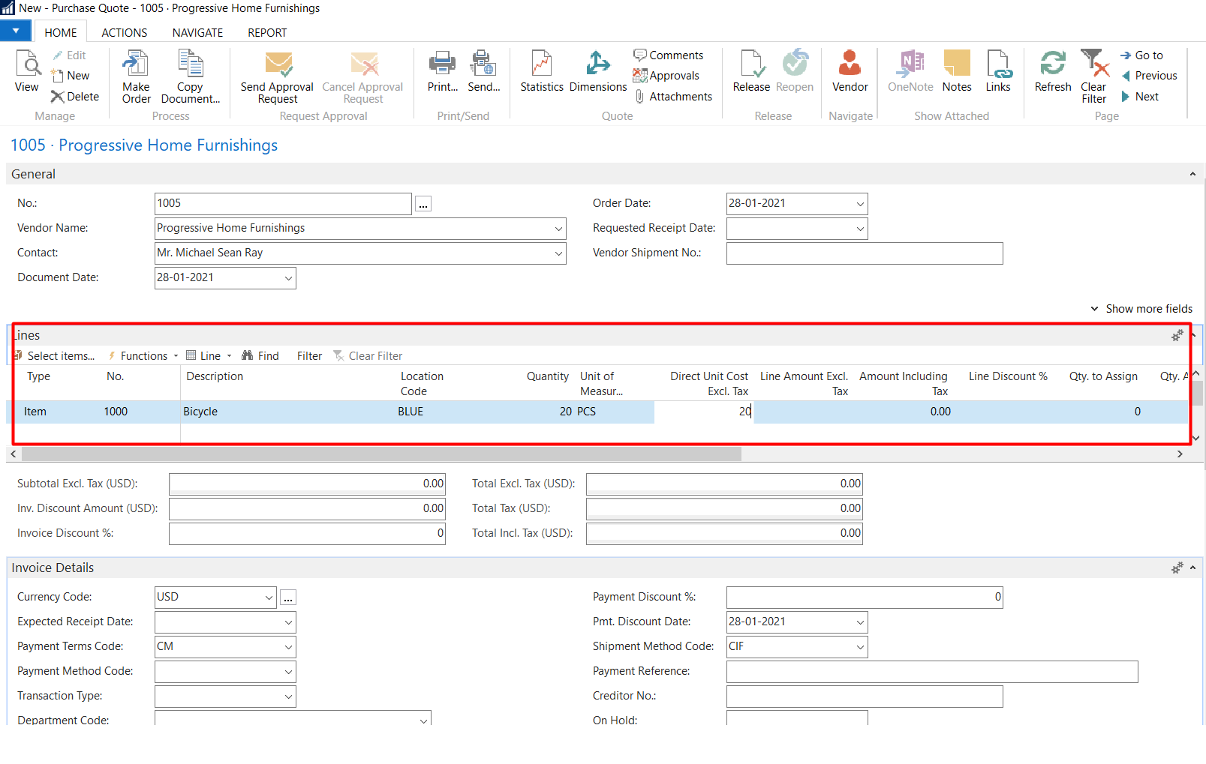Customize Lines section gear icon

[1177, 336]
